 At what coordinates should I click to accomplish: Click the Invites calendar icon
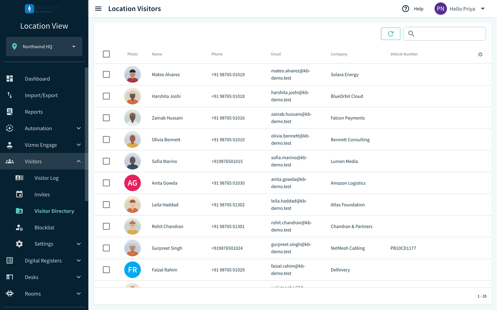19,194
